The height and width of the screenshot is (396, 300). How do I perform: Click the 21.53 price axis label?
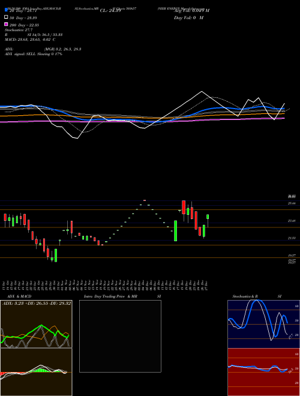point(292,238)
